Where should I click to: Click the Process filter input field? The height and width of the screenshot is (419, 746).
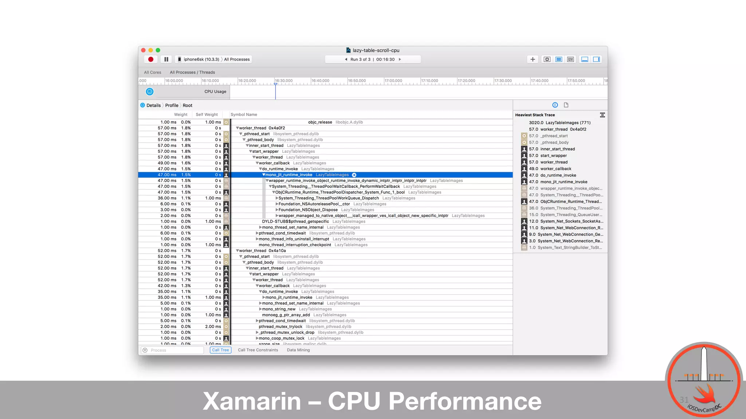tap(172, 350)
